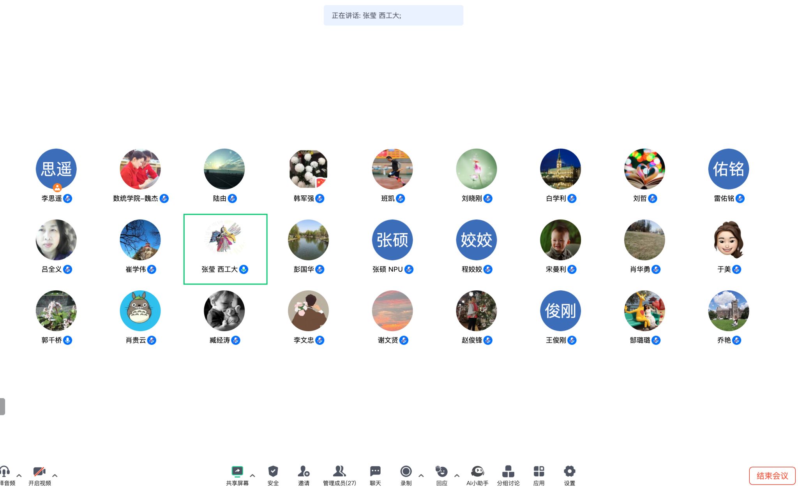Image resolution: width=798 pixels, height=490 pixels.
Task: Toggle Start Video (开启视频) camera
Action: [39, 472]
